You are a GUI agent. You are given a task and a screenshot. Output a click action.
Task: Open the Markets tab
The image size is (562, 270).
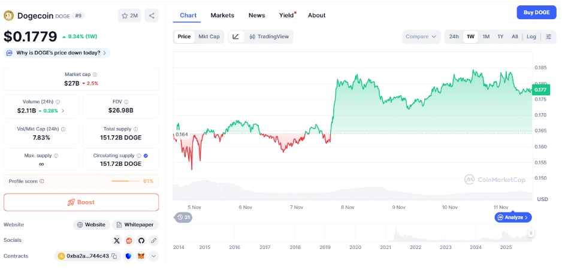(x=222, y=15)
